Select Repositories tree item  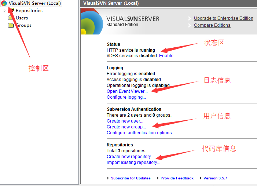click(29, 11)
